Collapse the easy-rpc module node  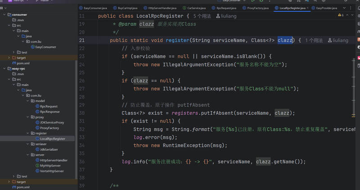[4, 68]
